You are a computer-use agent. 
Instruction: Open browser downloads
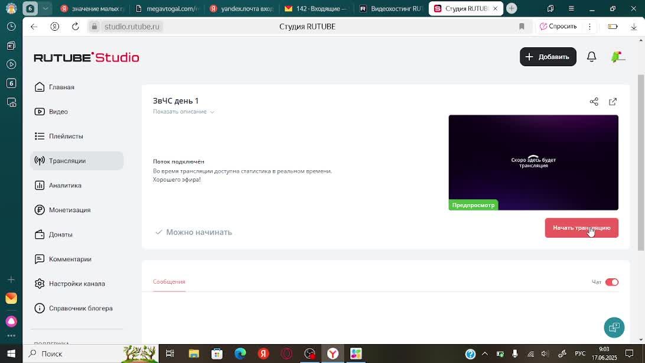click(633, 27)
